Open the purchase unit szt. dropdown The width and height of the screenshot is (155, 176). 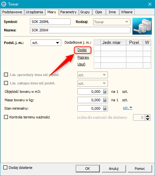[92, 83]
